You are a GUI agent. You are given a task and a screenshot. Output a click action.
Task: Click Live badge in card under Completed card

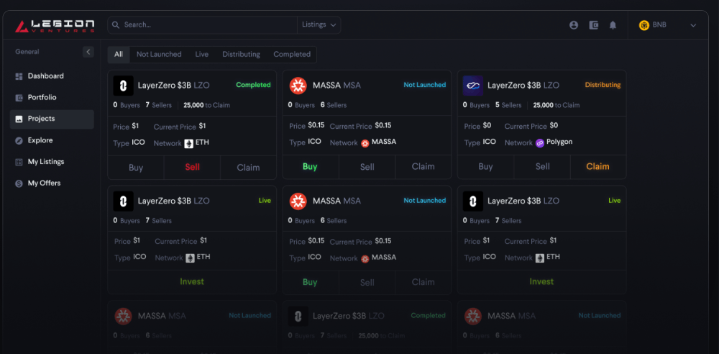[265, 201]
